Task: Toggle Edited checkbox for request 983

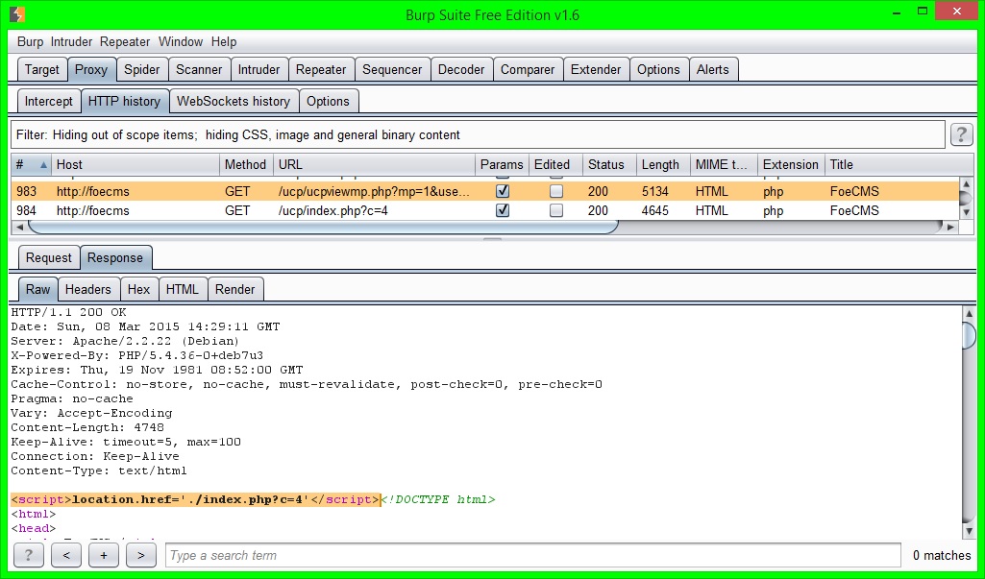Action: 556,191
